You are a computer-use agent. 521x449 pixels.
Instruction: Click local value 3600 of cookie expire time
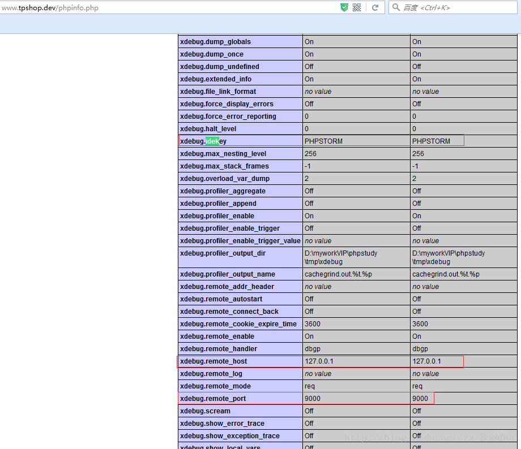tap(313, 324)
